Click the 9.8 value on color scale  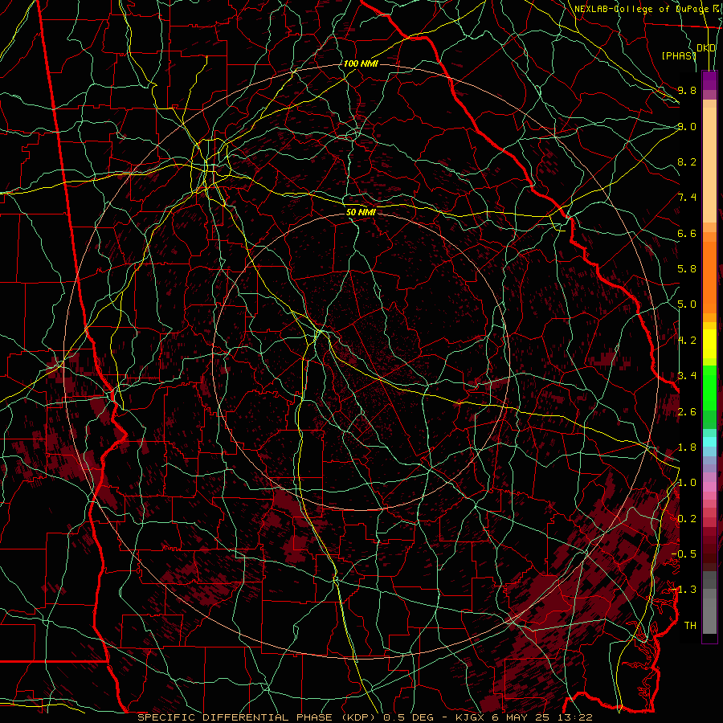(x=687, y=90)
